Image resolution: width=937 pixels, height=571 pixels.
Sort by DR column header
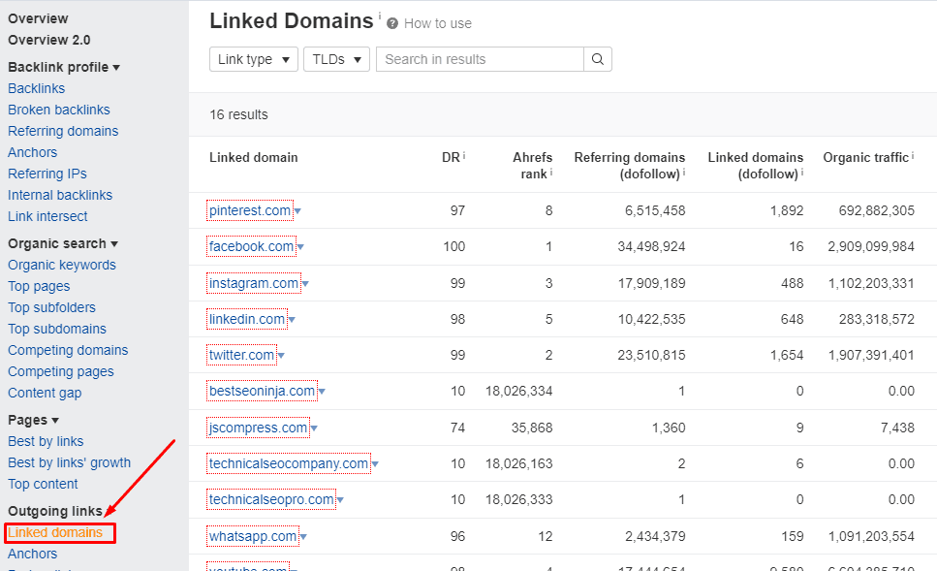[x=451, y=157]
